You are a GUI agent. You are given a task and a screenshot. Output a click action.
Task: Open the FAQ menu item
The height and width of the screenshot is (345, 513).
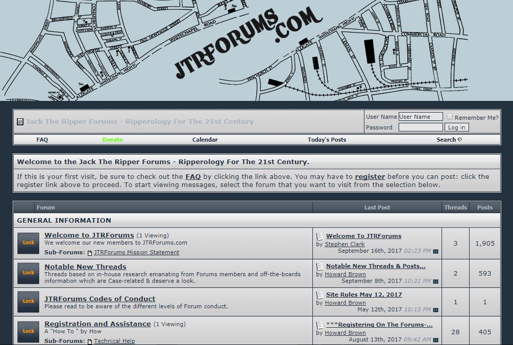tap(42, 139)
